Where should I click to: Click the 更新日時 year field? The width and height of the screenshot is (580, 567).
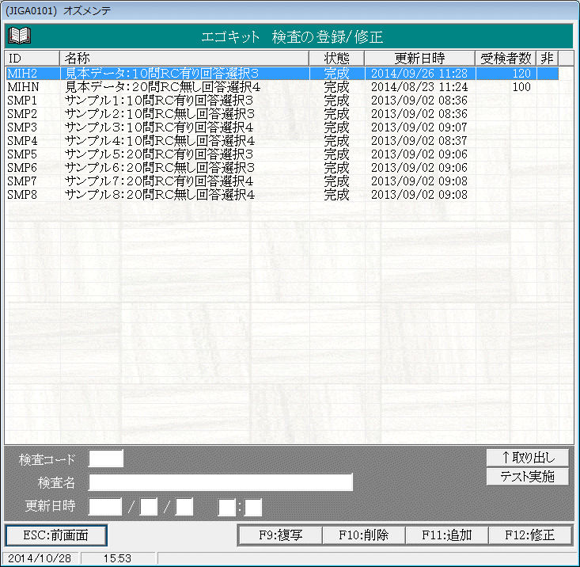click(x=105, y=507)
